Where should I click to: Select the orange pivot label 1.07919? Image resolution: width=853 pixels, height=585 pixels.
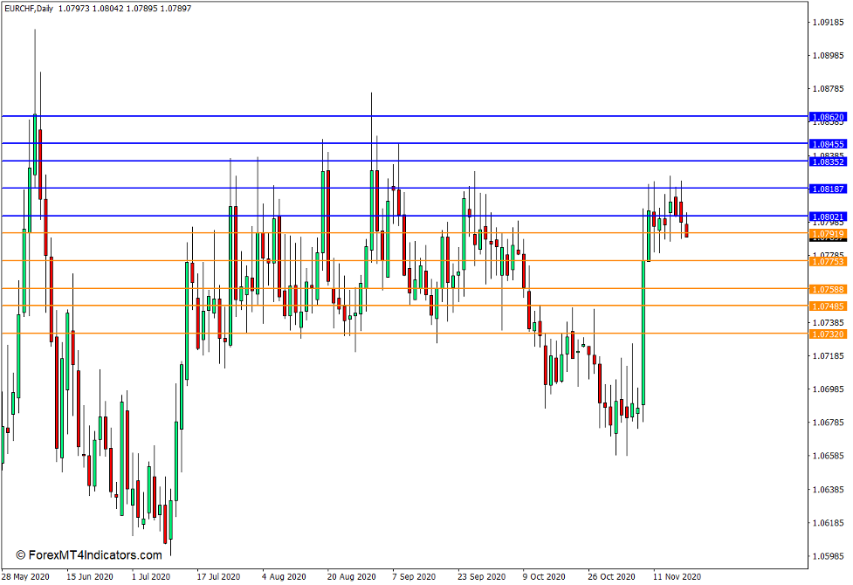click(x=828, y=234)
